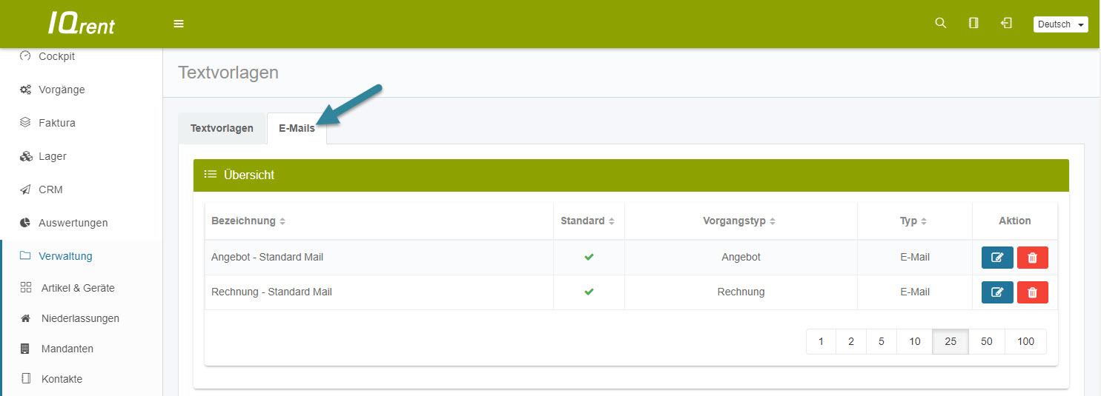1101x396 pixels.
Task: Click the Lager boxes icon
Action: [x=25, y=156]
